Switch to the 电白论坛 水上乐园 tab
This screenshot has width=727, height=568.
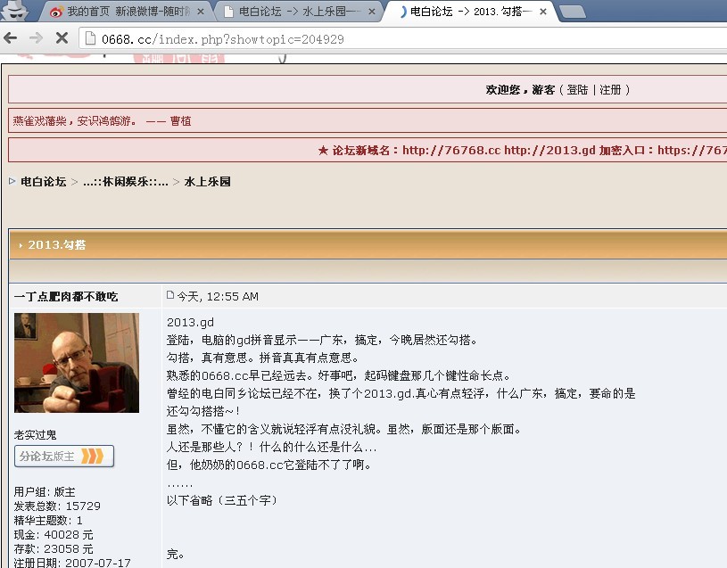coord(299,12)
